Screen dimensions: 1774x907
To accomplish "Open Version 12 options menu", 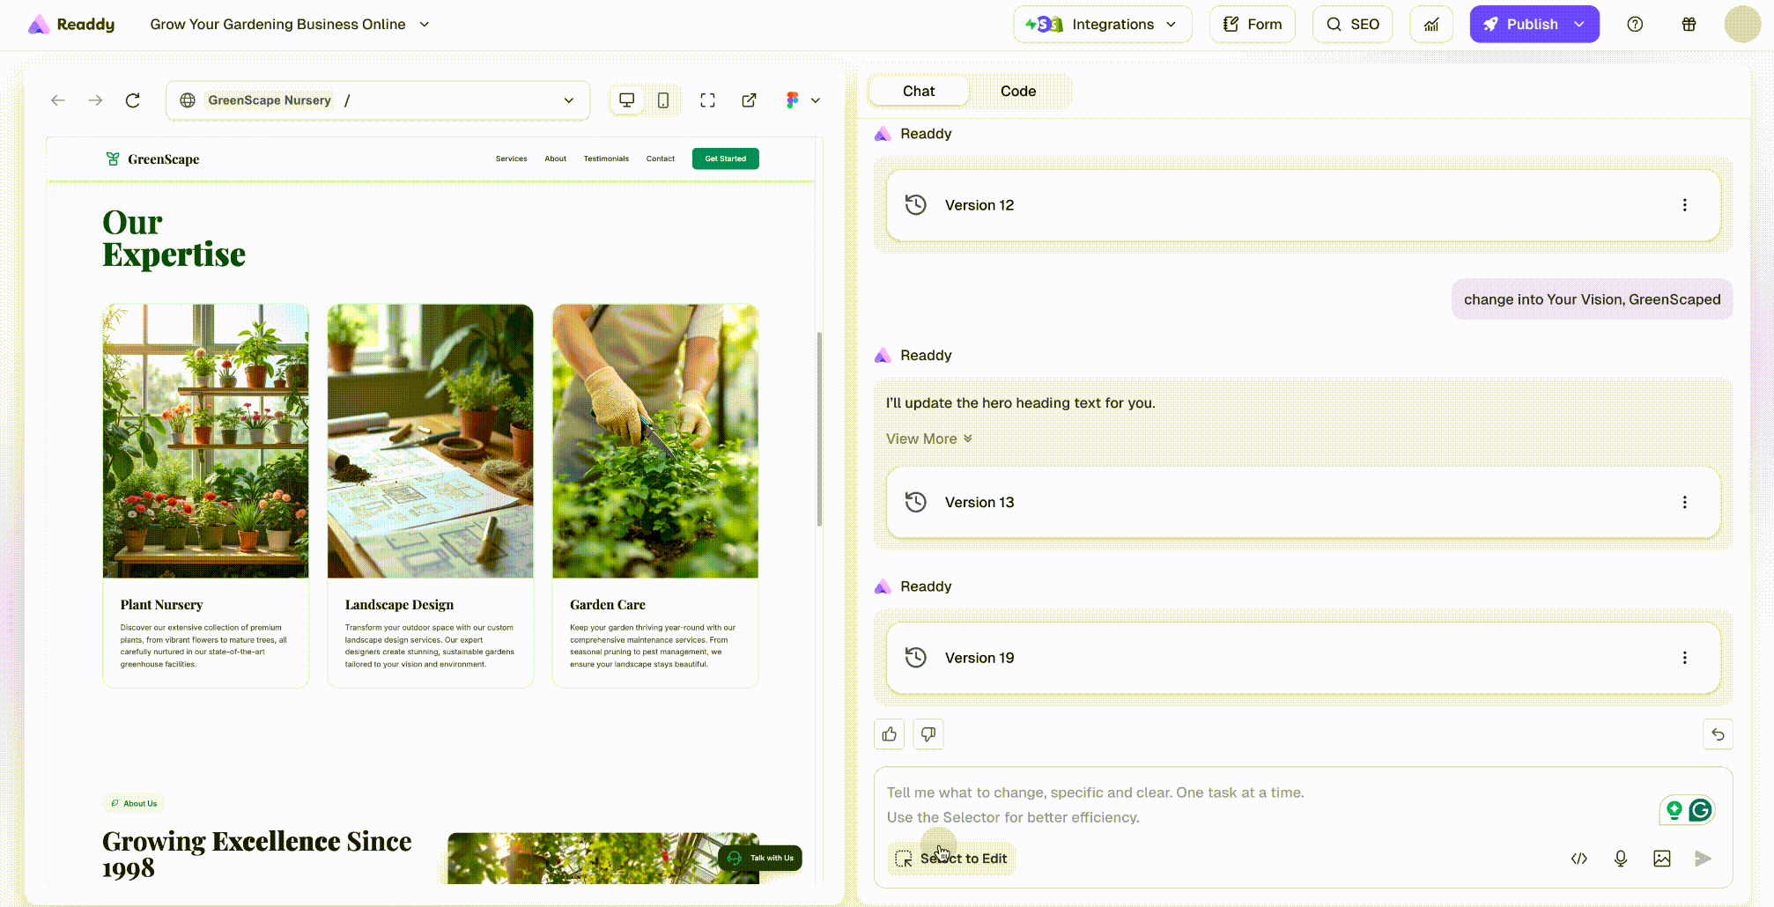I will click(x=1685, y=205).
